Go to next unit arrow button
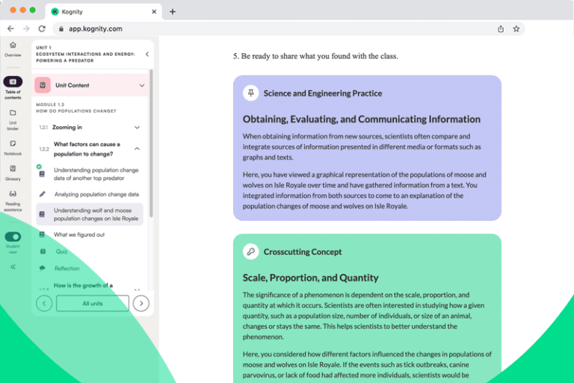 pos(141,303)
